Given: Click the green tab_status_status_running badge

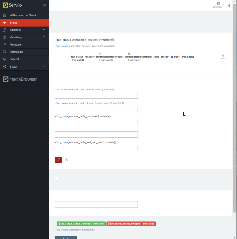Looking at the screenshot, I should pos(81,223).
